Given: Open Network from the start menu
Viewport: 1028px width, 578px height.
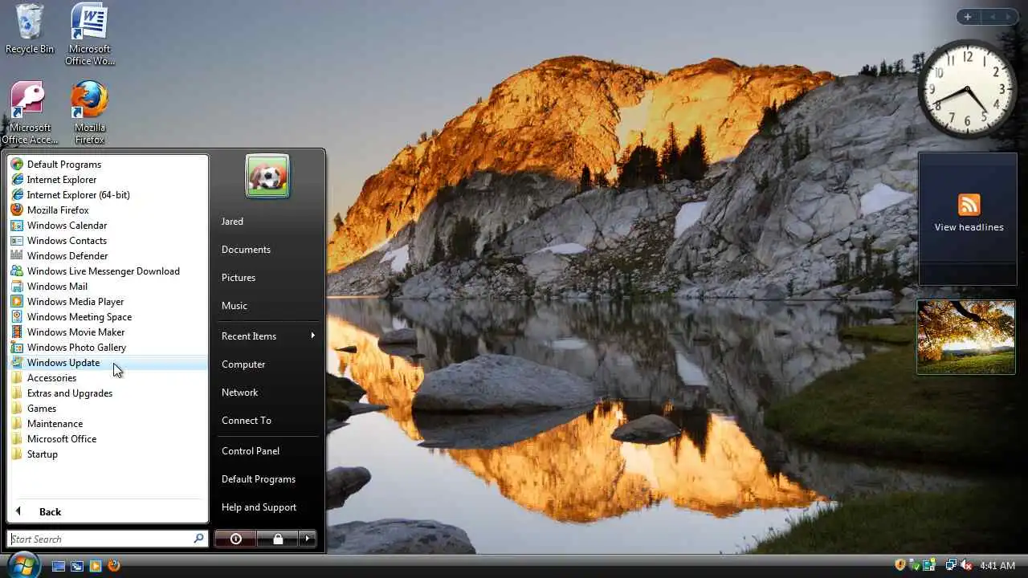Looking at the screenshot, I should (x=267, y=393).
